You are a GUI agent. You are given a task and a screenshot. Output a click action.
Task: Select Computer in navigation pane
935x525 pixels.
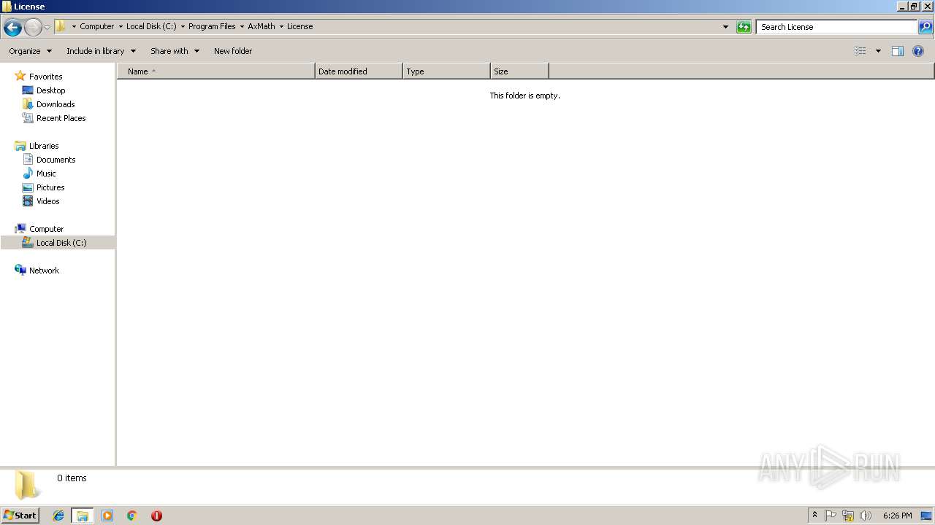[x=46, y=229]
